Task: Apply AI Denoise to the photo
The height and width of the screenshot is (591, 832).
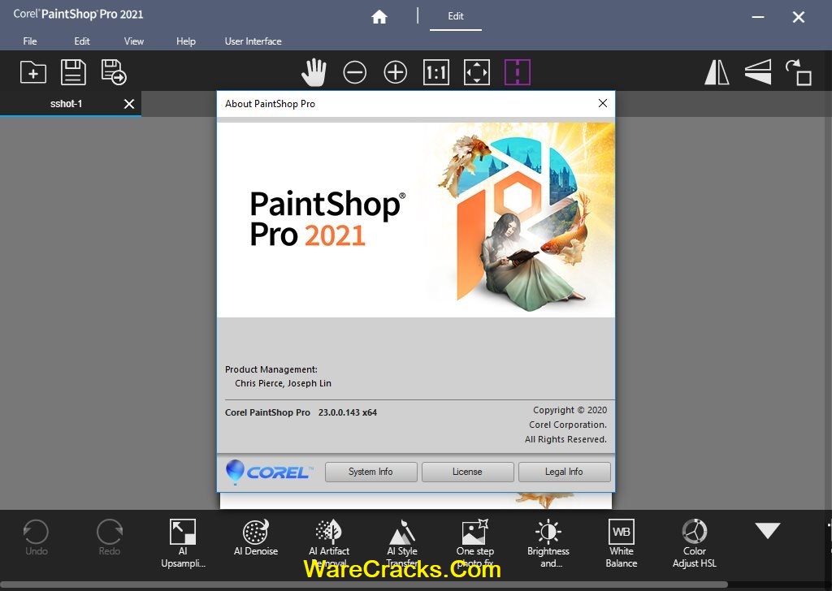Action: pyautogui.click(x=255, y=536)
